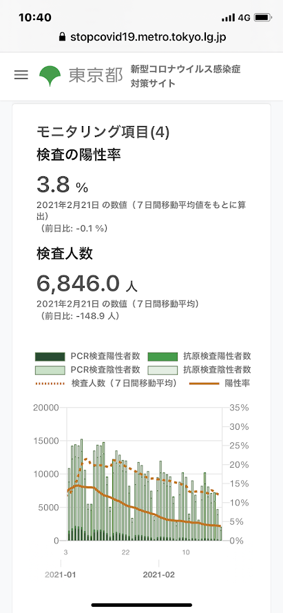Tap 新型コロナウイルス感染症対策サイト header link

[186, 76]
